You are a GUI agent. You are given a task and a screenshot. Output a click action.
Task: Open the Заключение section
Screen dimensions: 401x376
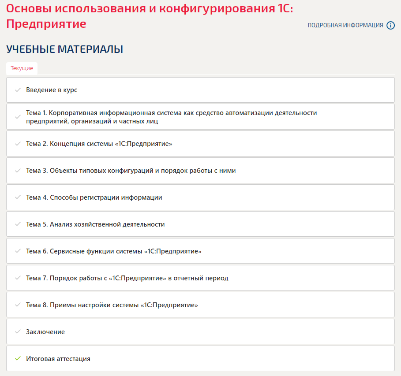coord(200,332)
